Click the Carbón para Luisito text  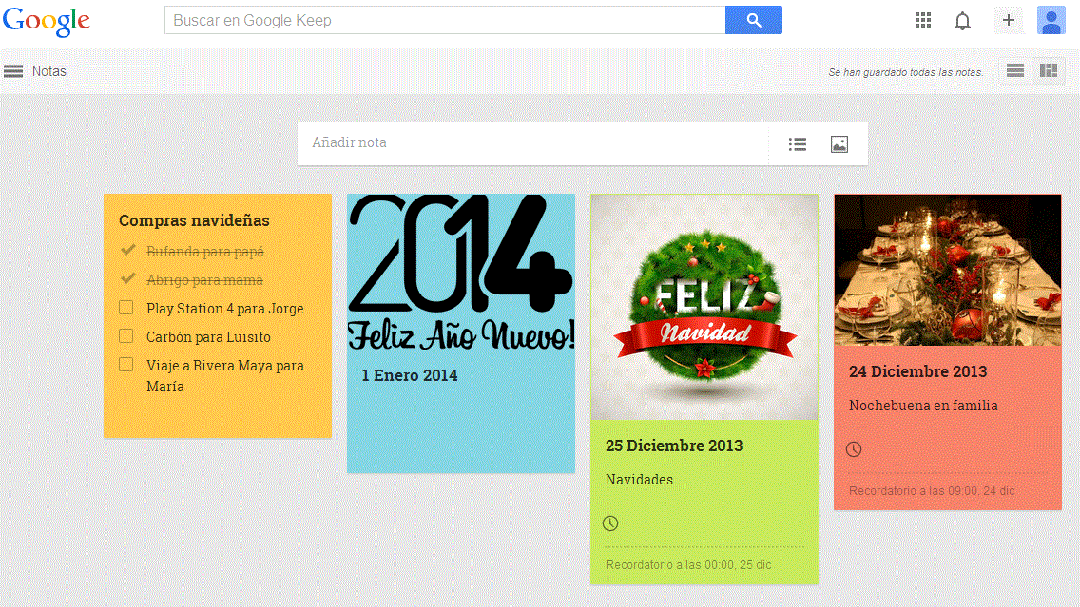[209, 336]
